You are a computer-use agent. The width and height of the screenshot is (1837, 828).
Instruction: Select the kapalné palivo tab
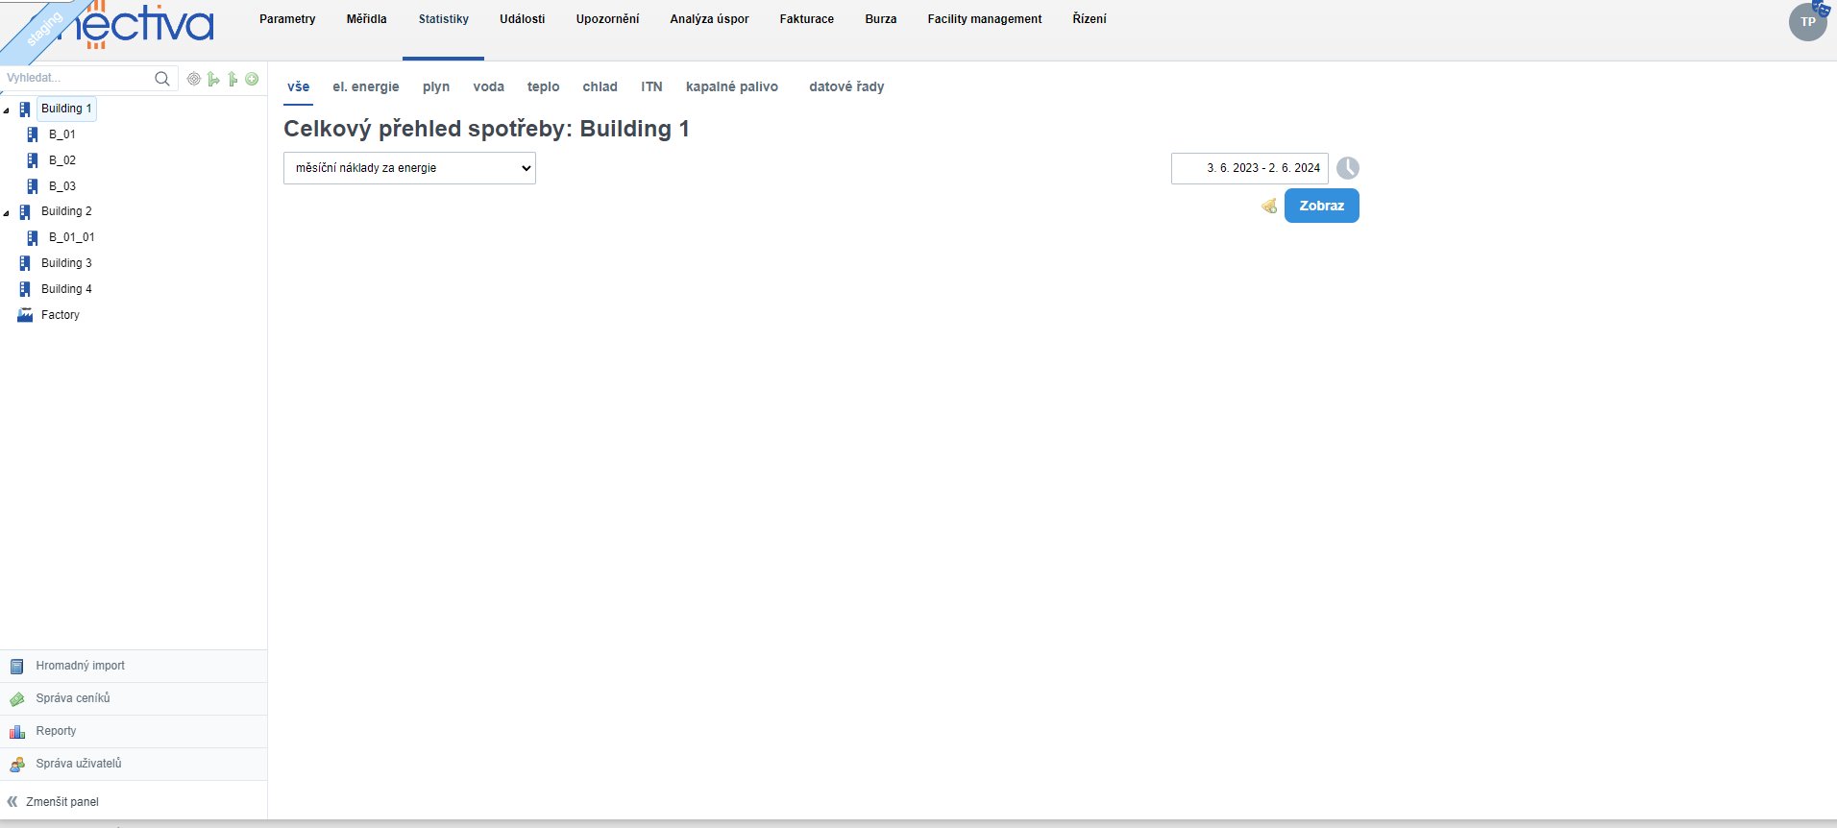coord(731,86)
